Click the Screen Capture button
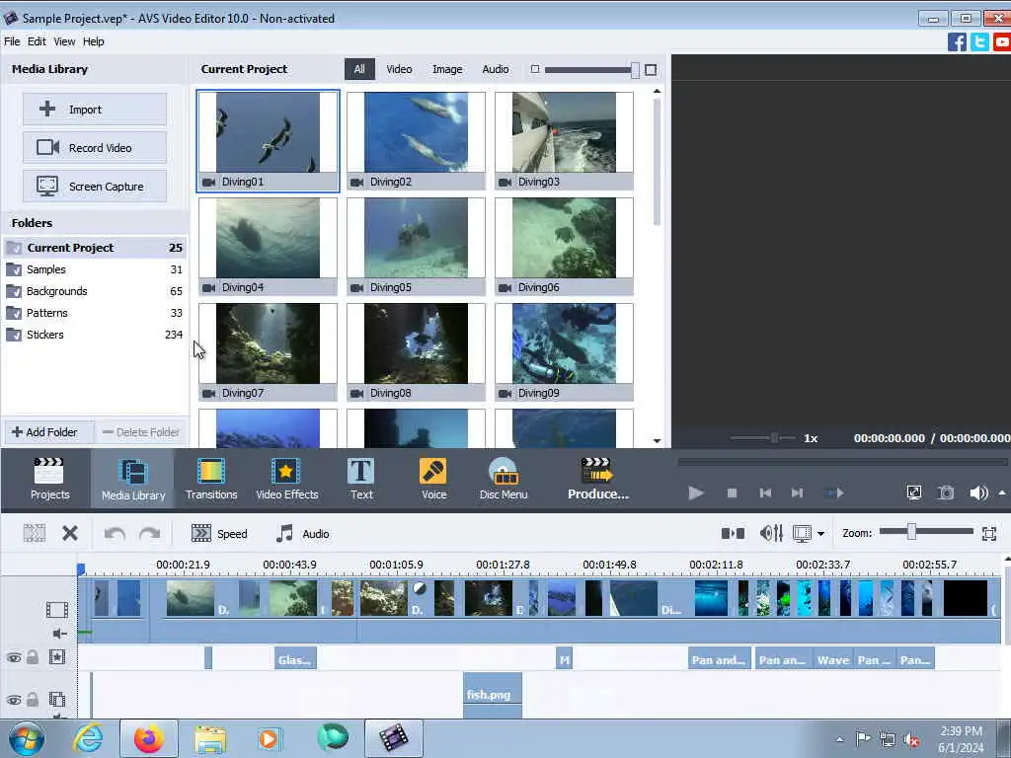This screenshot has width=1011, height=758. coord(95,187)
